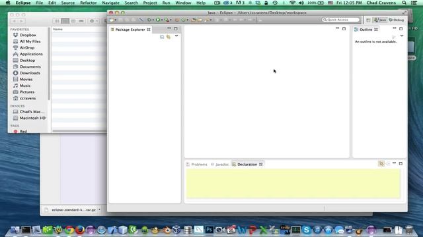Maximize the editor area
Image resolution: width=423 pixels, height=237 pixels.
click(344, 28)
